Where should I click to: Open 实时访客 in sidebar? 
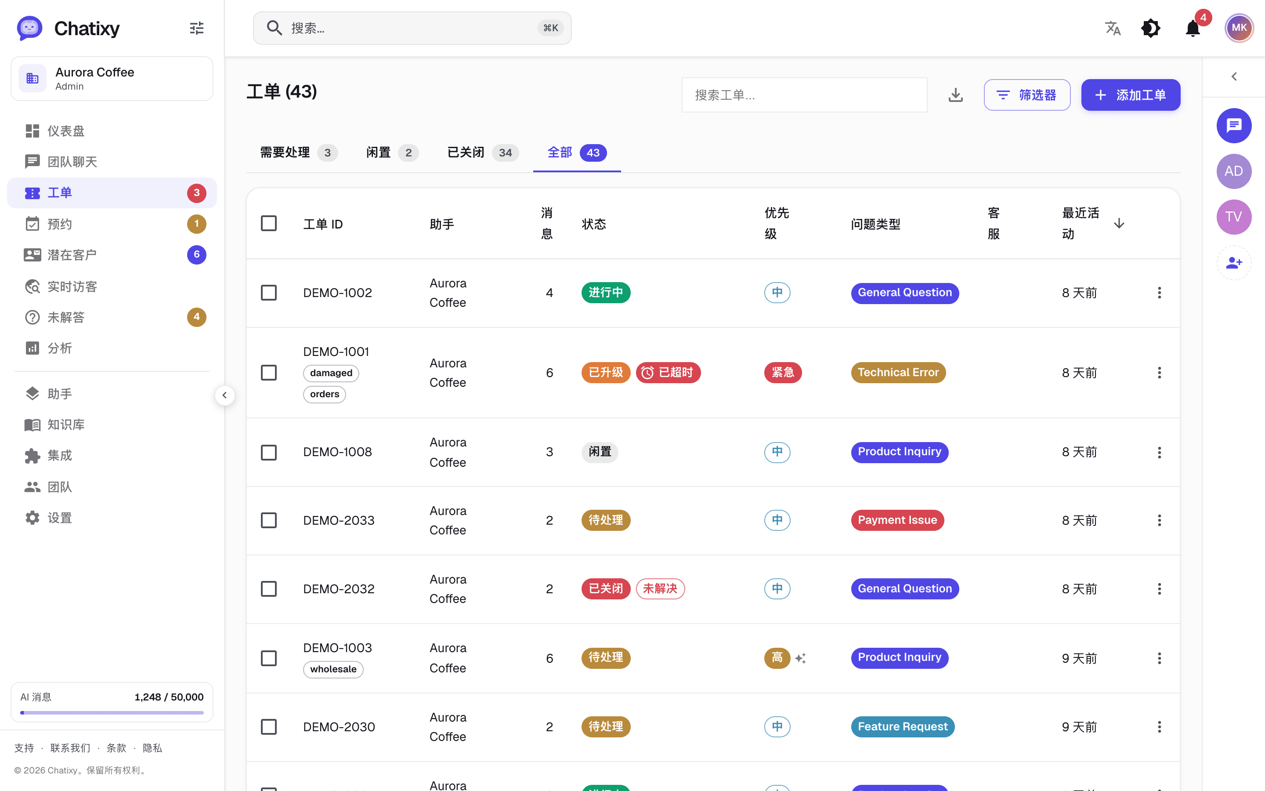click(x=112, y=286)
